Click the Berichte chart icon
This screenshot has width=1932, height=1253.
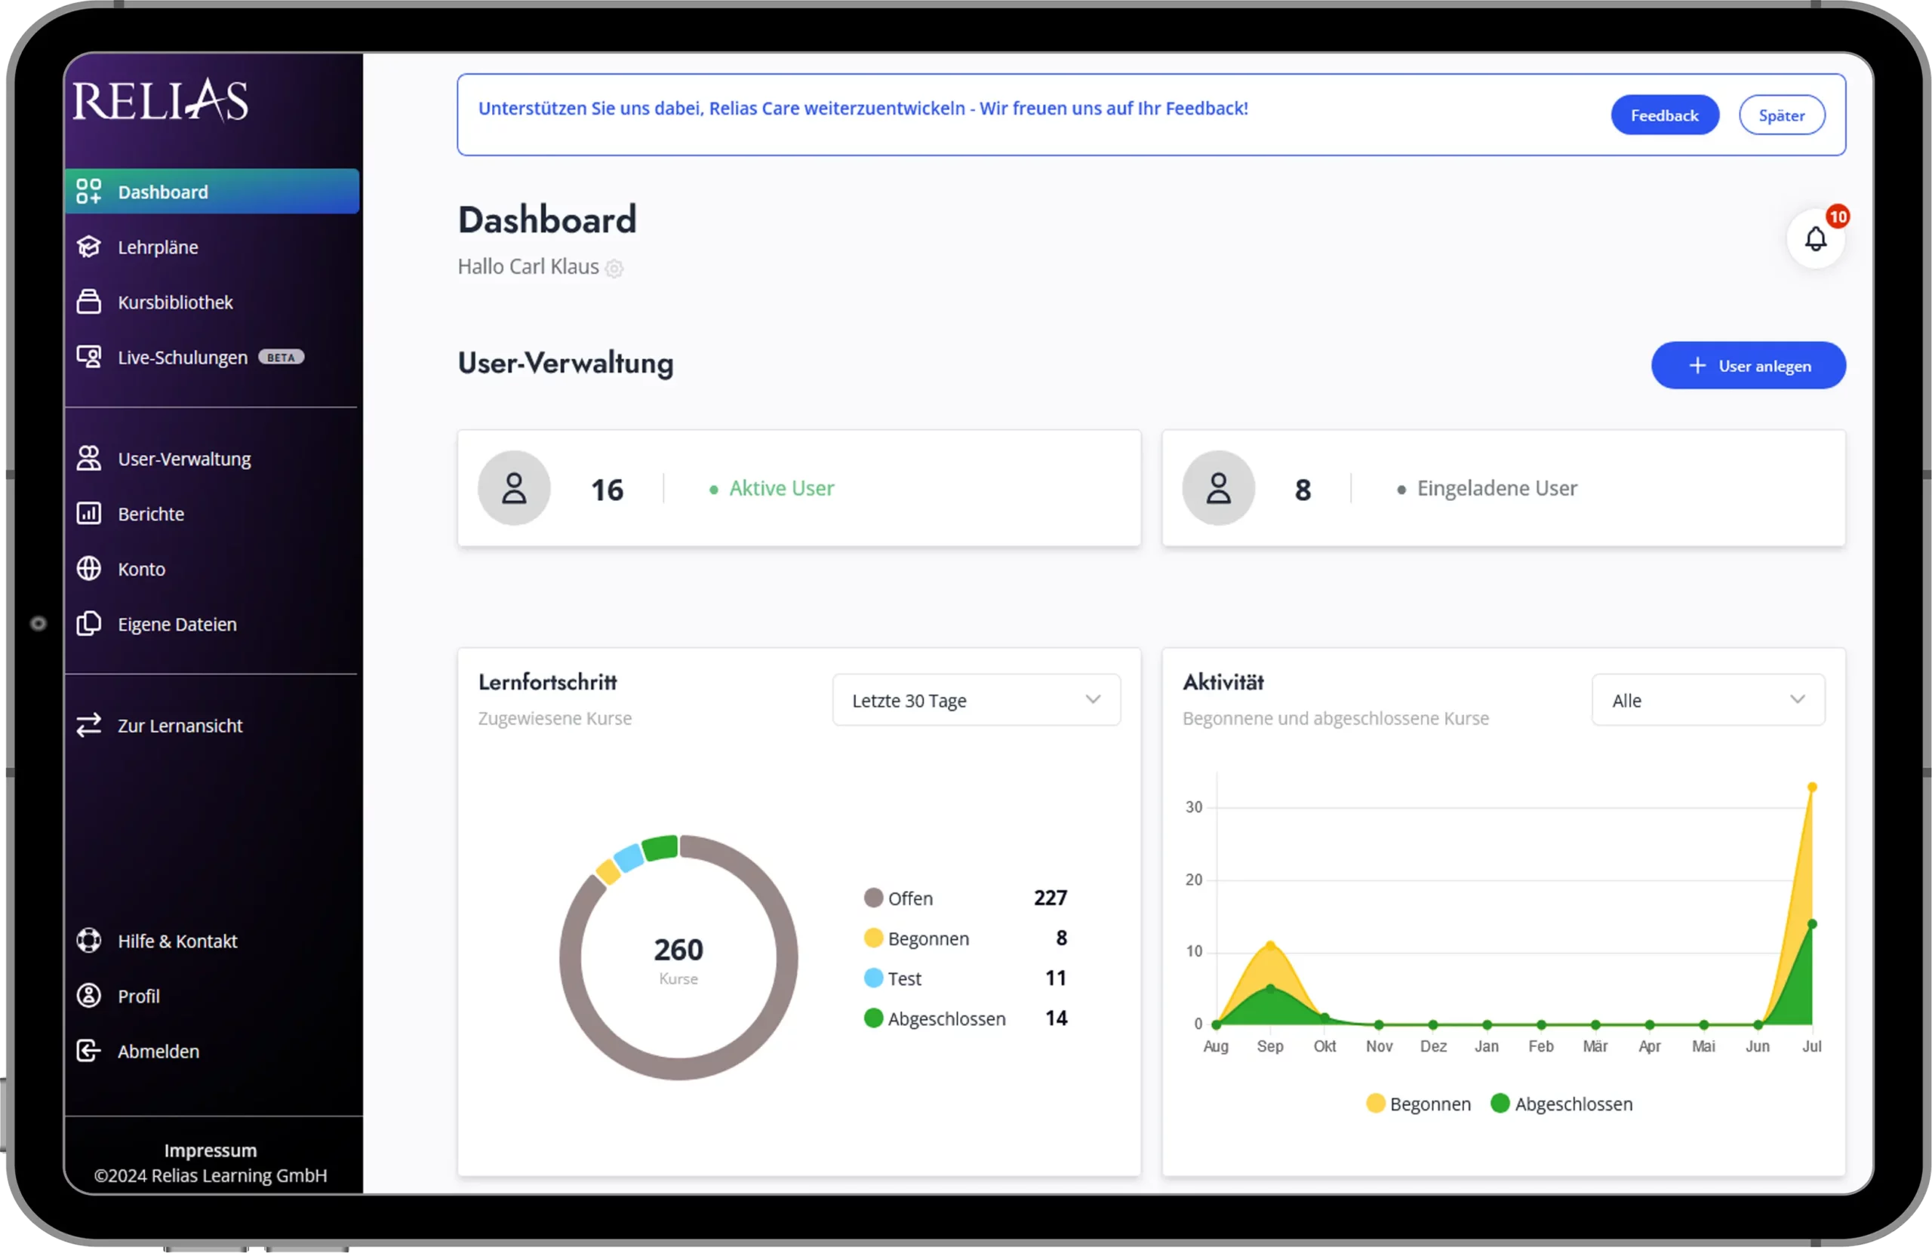pyautogui.click(x=88, y=514)
